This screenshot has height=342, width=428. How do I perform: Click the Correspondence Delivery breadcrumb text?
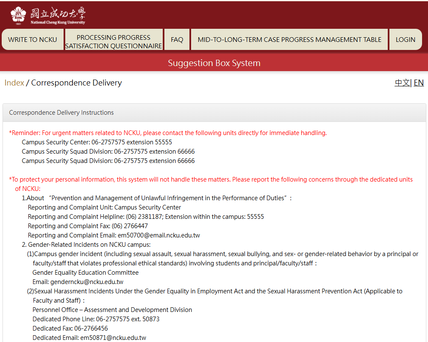tap(76, 83)
